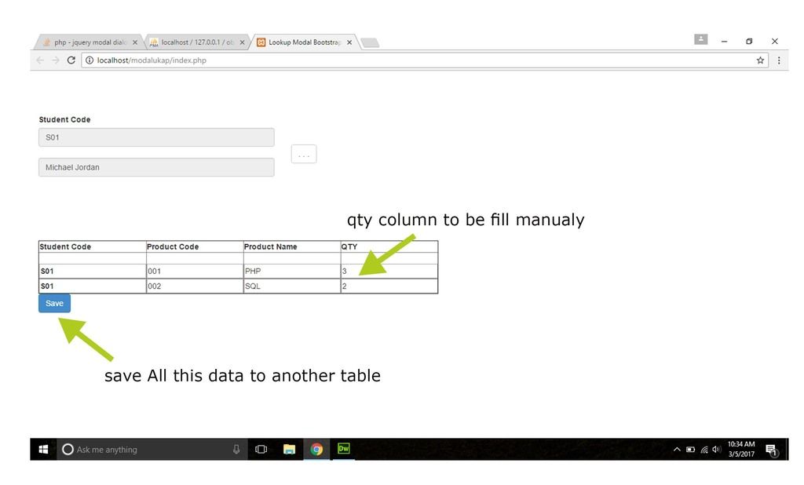
Task: Open the Windows Start menu
Action: point(43,449)
